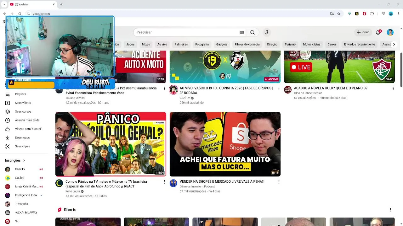This screenshot has width=403, height=226.
Task: Open Igreja Cristã Mar... subscription
Action: [26, 186]
